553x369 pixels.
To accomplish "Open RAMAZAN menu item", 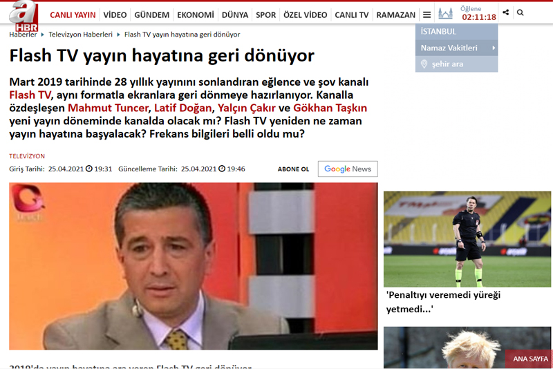I will pyautogui.click(x=395, y=15).
